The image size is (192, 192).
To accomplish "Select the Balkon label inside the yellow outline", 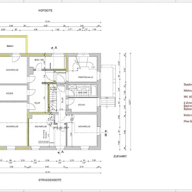I will click(10, 46).
